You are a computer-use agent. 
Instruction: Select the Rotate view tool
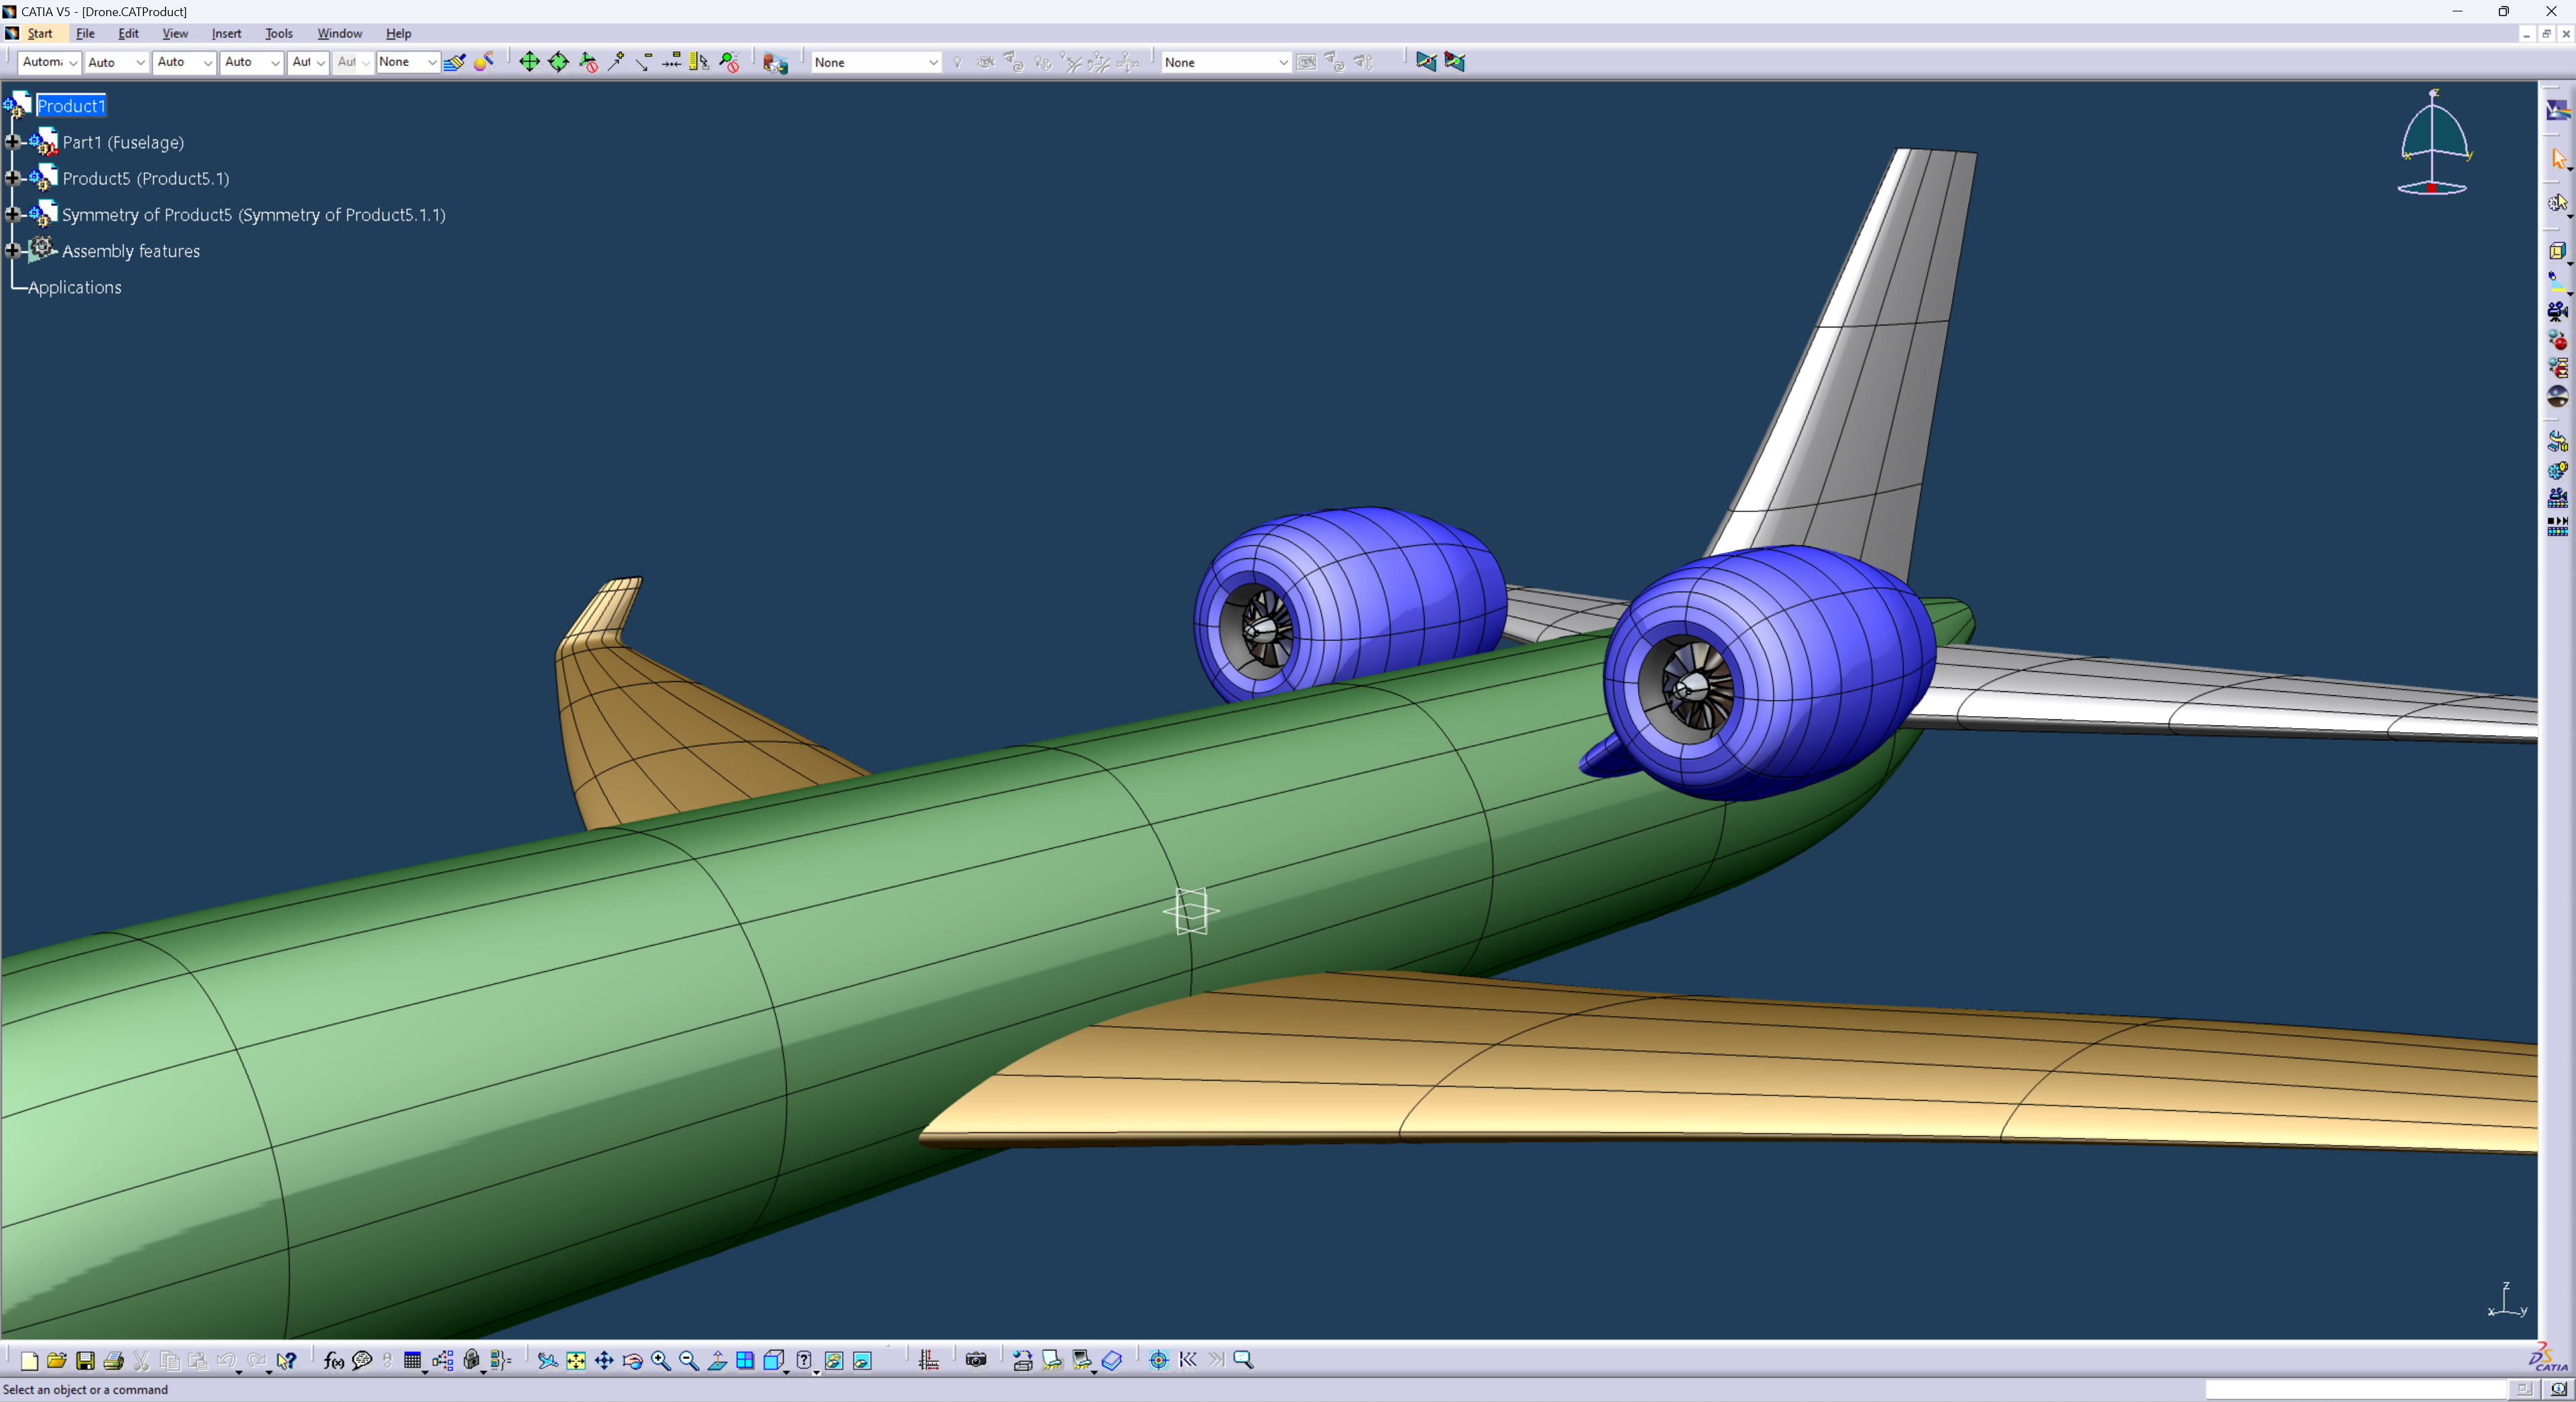point(632,1360)
